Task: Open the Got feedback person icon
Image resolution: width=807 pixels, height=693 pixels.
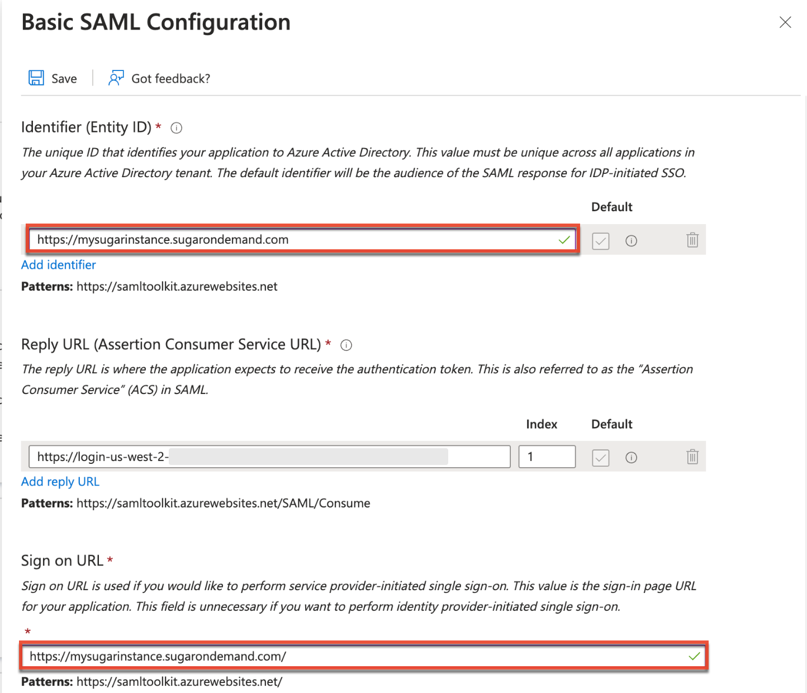Action: (116, 78)
